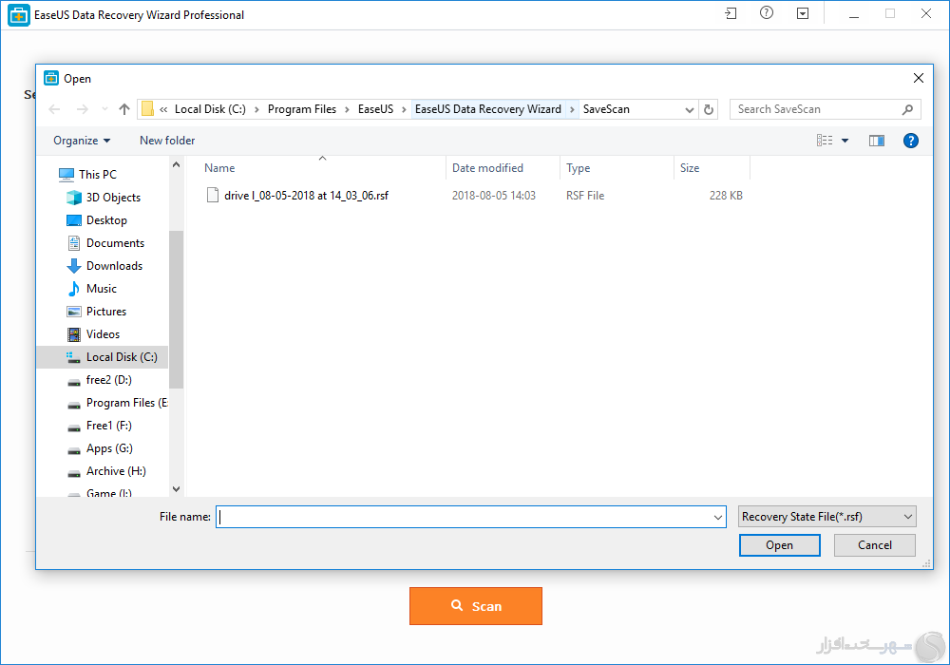950x665 pixels.
Task: Toggle the preview pane icon
Action: pos(877,141)
